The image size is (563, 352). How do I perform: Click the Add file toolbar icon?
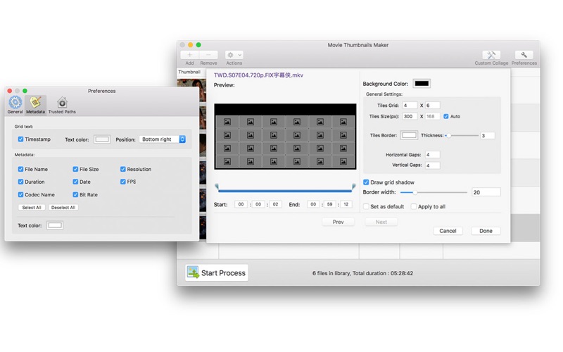tap(189, 55)
